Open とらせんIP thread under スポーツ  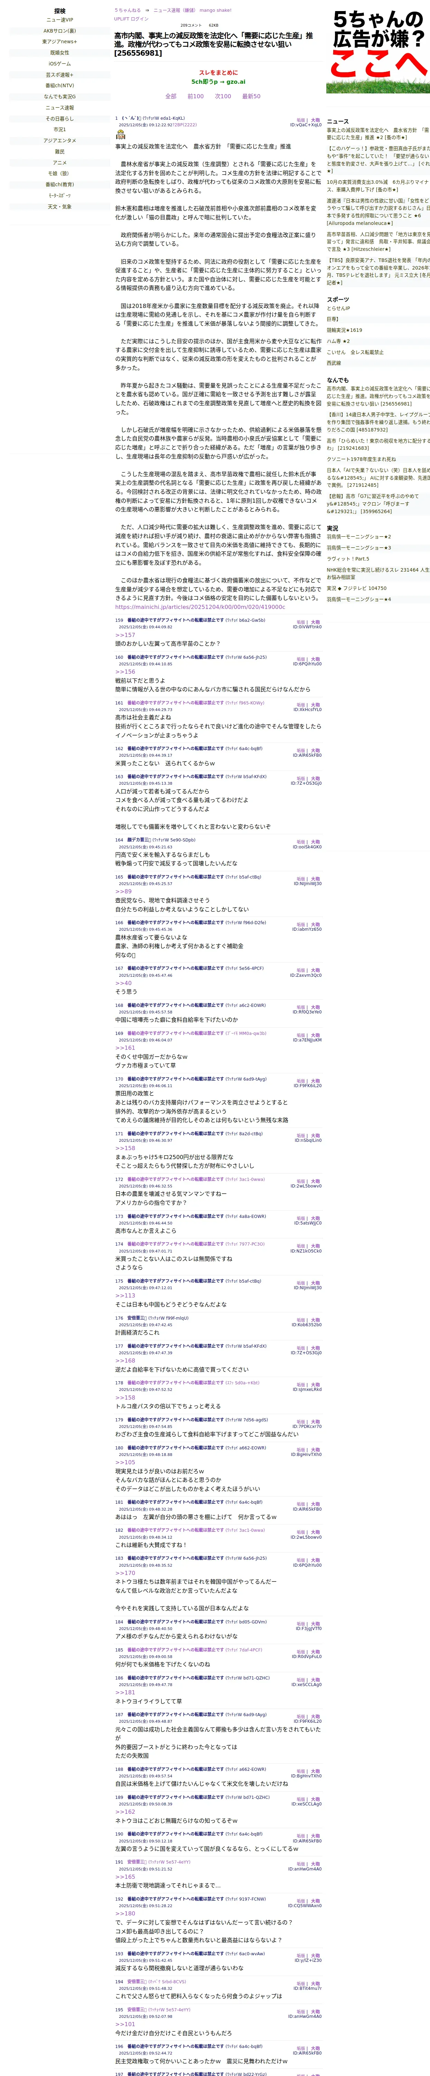click(338, 308)
